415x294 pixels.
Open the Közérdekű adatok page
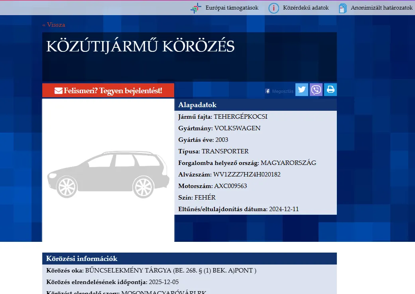click(305, 7)
